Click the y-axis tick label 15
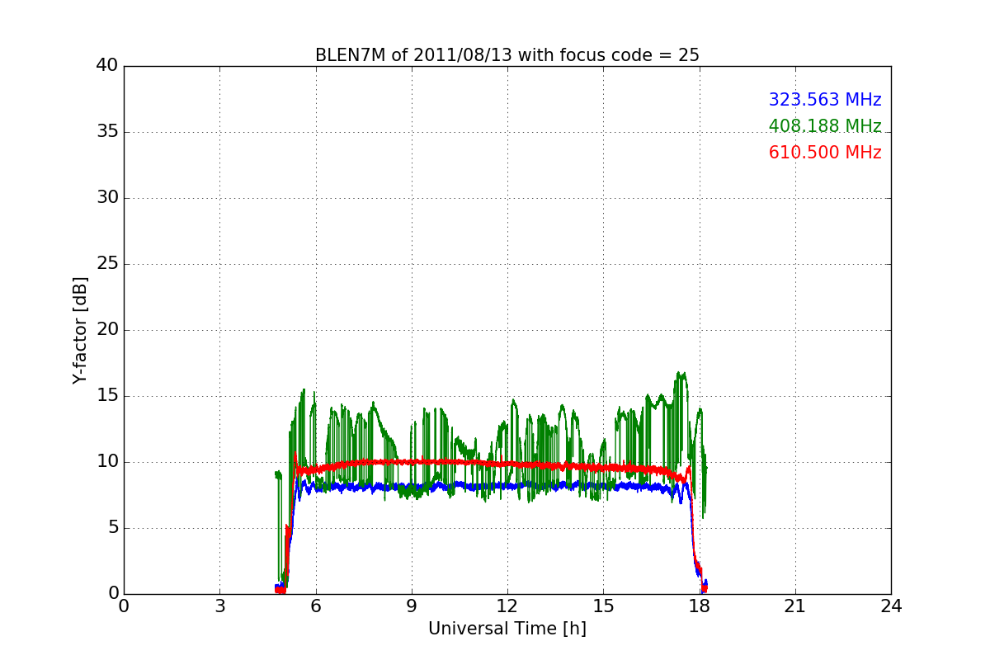Viewport: 990px width, 660px height. (107, 396)
